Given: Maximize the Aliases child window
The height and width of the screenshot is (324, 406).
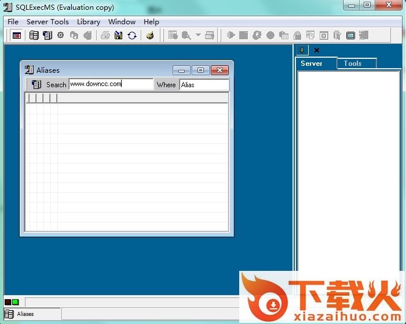Looking at the screenshot, I should coord(200,70).
